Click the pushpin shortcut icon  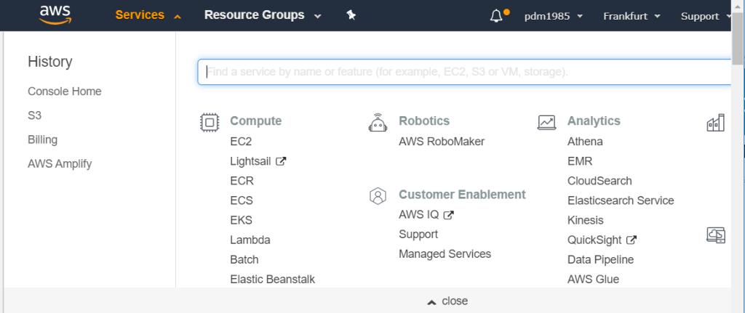pyautogui.click(x=351, y=15)
